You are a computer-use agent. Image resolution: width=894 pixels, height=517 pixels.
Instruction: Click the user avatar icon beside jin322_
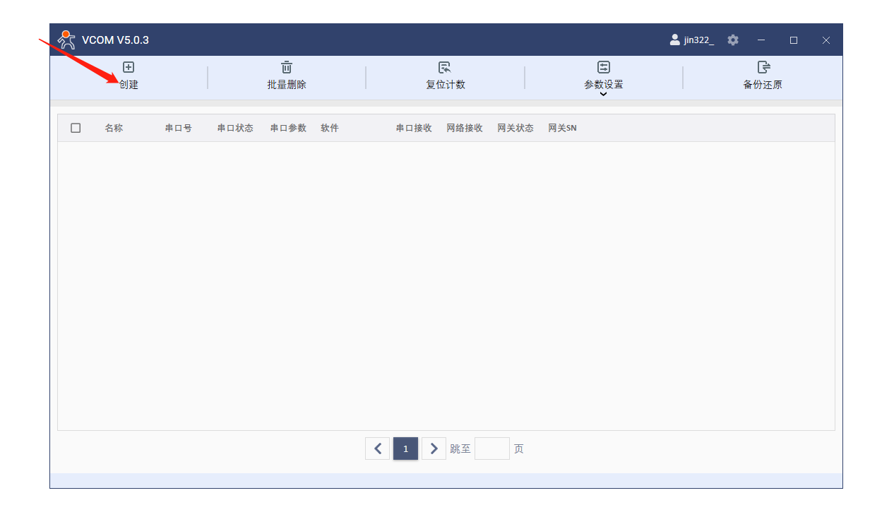674,40
